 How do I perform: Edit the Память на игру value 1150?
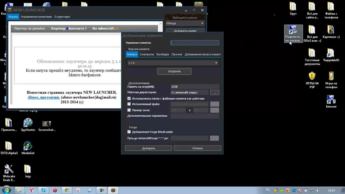click(x=195, y=87)
